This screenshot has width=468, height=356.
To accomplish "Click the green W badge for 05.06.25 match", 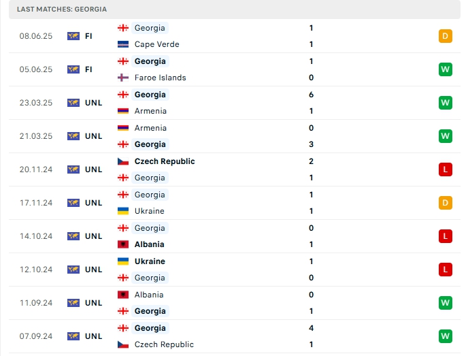I will coord(446,69).
